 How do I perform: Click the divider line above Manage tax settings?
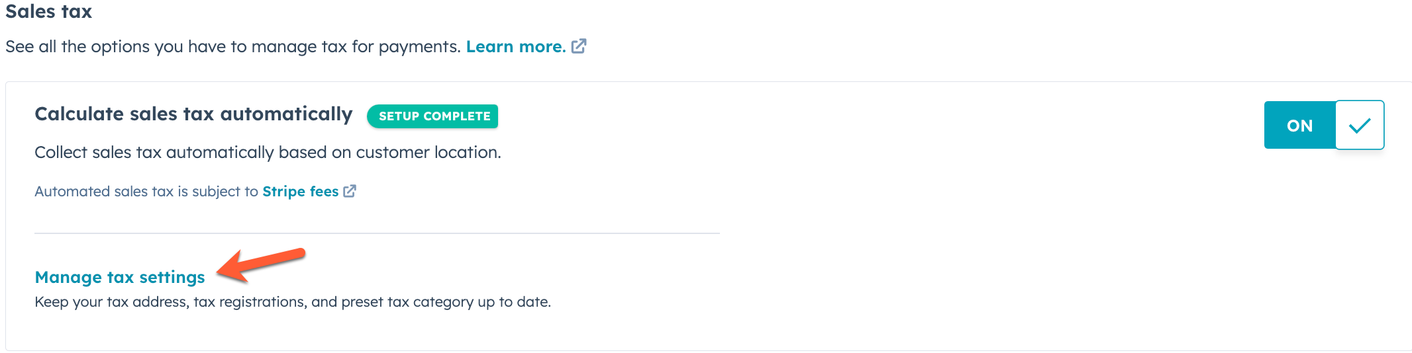[x=377, y=233]
